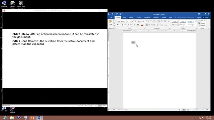This screenshot has width=214, height=120.
Task: Toggle Italic formatting in Word
Action: click(120, 25)
